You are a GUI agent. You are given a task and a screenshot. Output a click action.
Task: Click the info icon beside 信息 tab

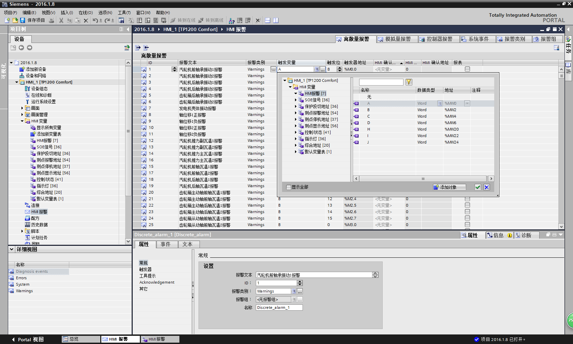pyautogui.click(x=510, y=235)
